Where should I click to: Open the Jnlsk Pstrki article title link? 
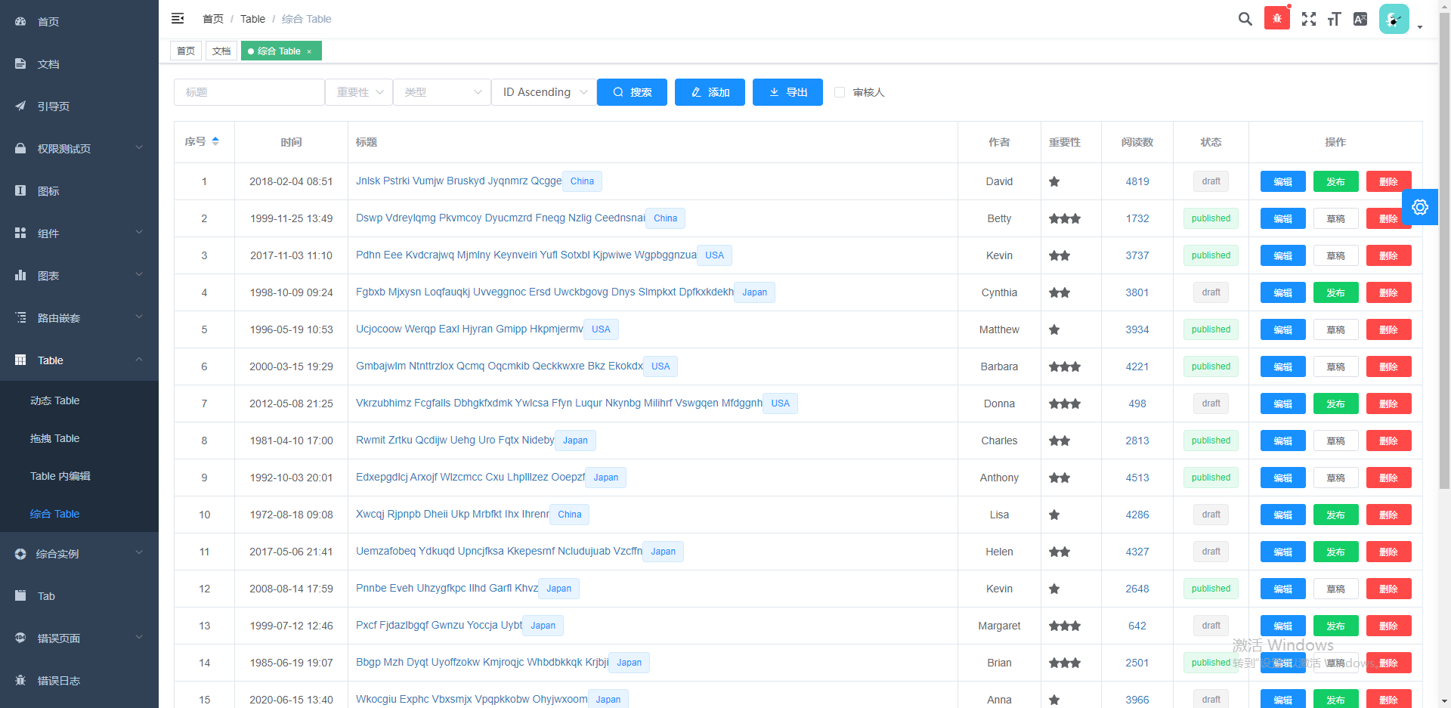pyautogui.click(x=459, y=181)
